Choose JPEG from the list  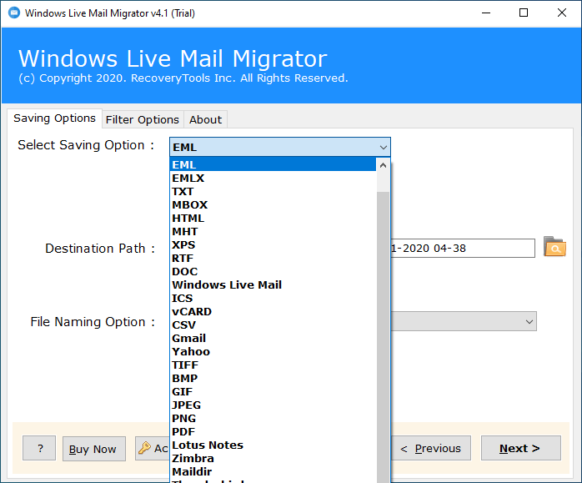[273, 405]
